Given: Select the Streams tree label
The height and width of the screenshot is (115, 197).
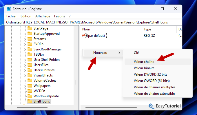Looking at the screenshot, I should pyautogui.click(x=40, y=39).
